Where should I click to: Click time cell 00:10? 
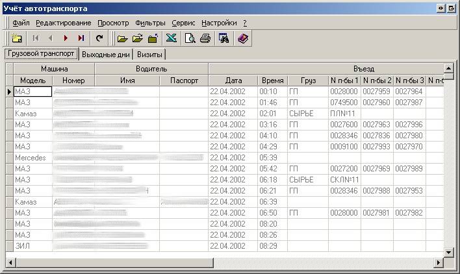(272, 92)
